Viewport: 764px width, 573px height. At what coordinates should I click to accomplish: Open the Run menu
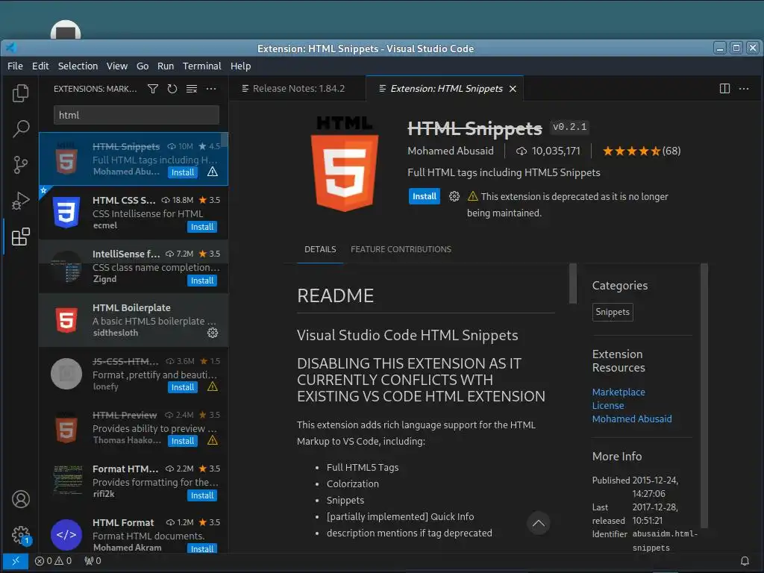(x=166, y=66)
